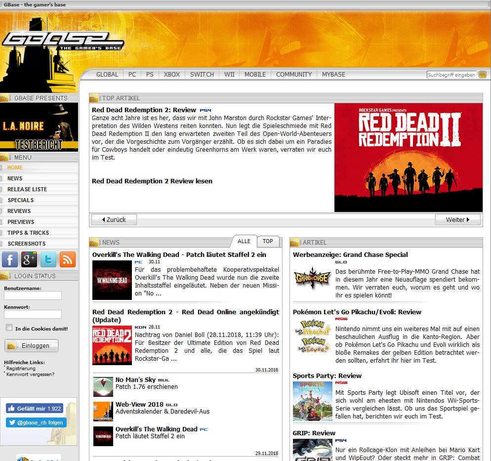This screenshot has width=491, height=461.
Task: Open 'Pokémon Let's Go Pikachu/Evoli: Review'
Action: pyautogui.click(x=357, y=312)
